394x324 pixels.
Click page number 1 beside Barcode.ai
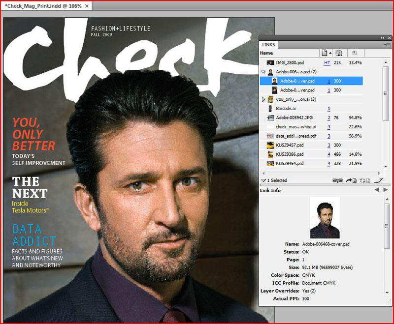pyautogui.click(x=329, y=109)
